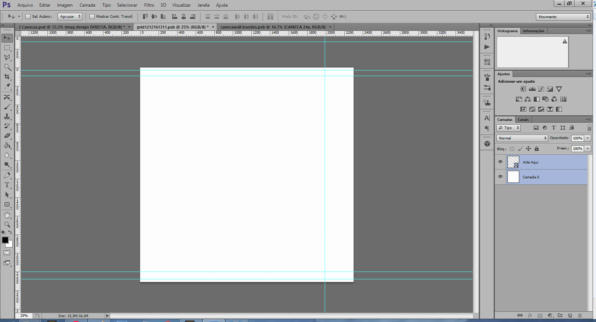Viewport: 596px width, 322px height.
Task: Select the Paint Bucket tool
Action: point(7,145)
